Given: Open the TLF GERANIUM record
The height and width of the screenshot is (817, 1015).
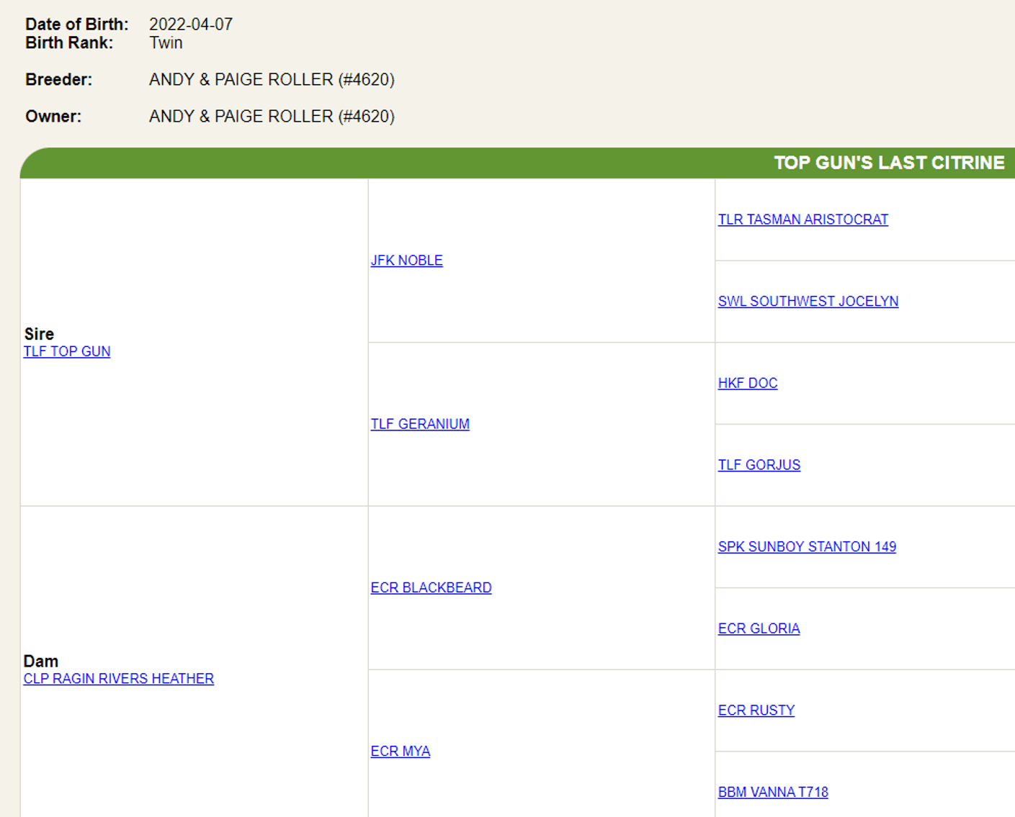Looking at the screenshot, I should click(420, 423).
